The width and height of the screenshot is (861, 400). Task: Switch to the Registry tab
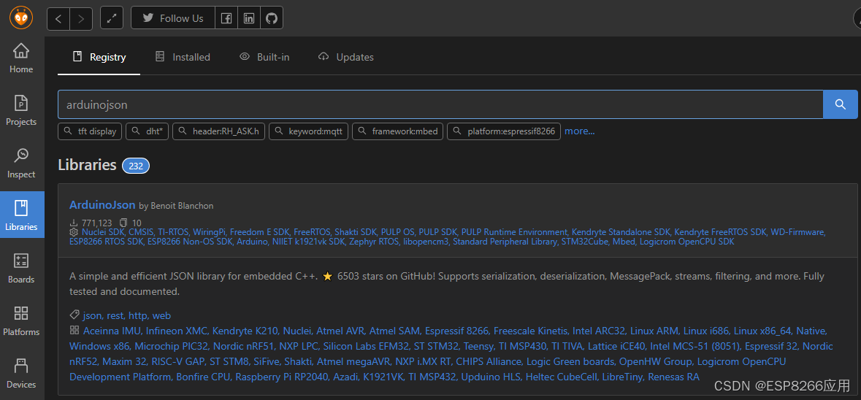99,57
